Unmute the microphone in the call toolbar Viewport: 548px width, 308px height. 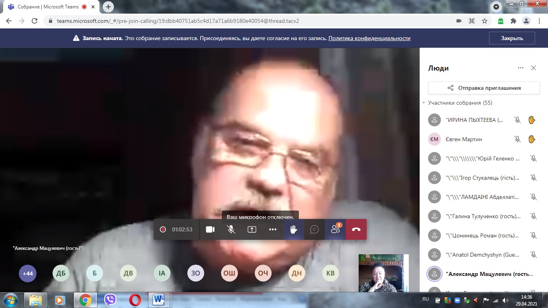tap(231, 229)
